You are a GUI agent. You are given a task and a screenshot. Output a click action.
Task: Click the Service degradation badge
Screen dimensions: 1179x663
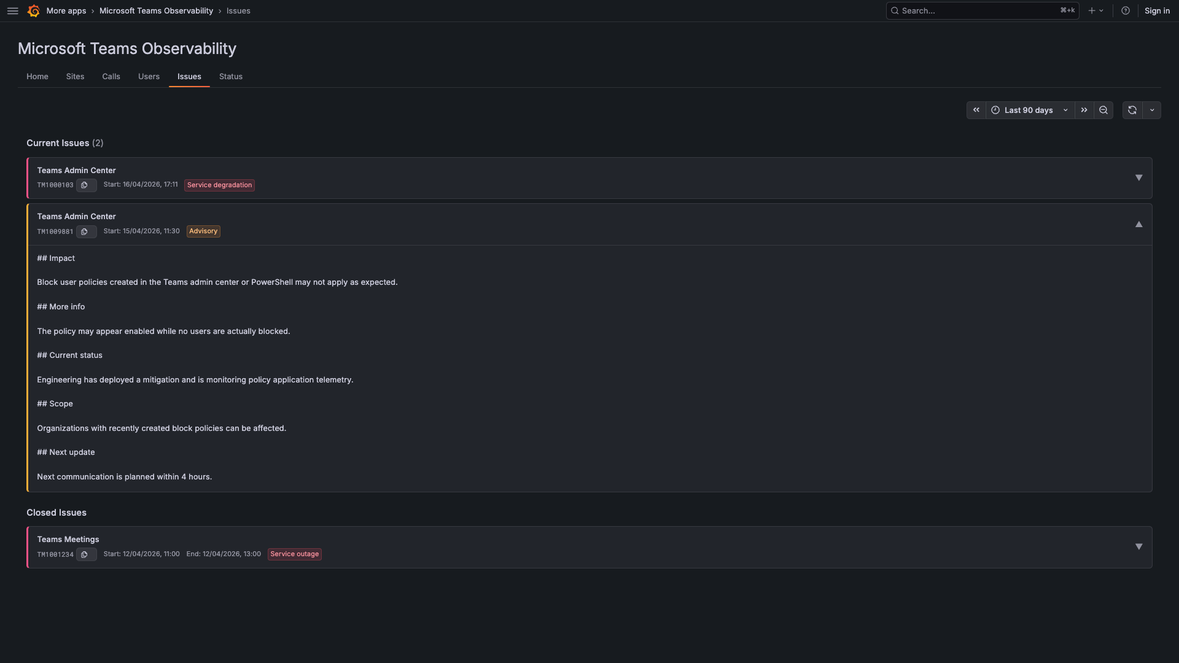pyautogui.click(x=219, y=185)
